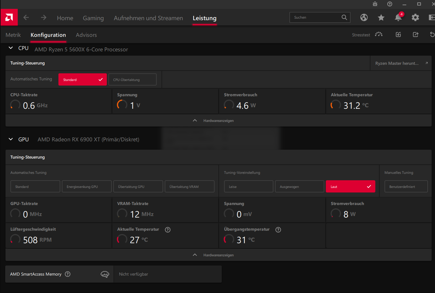Open favorites star icon

[x=381, y=17]
